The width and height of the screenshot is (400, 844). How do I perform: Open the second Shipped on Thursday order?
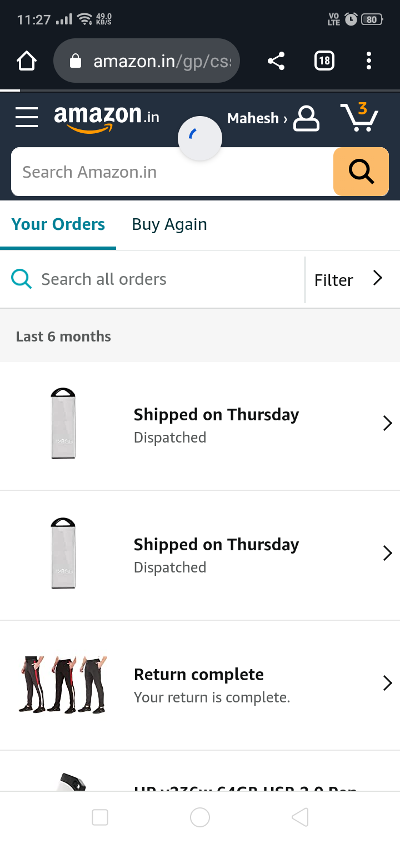click(x=216, y=554)
